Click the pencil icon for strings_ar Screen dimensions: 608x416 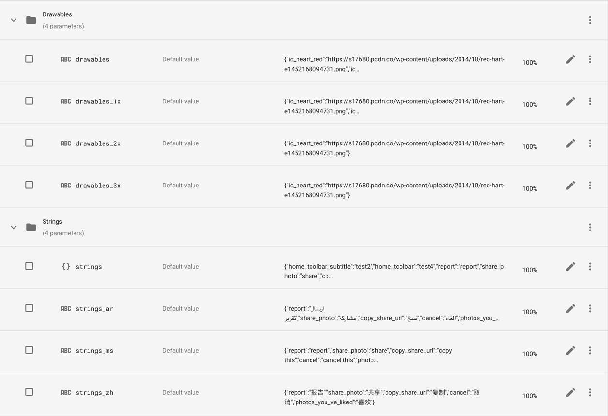(x=570, y=309)
